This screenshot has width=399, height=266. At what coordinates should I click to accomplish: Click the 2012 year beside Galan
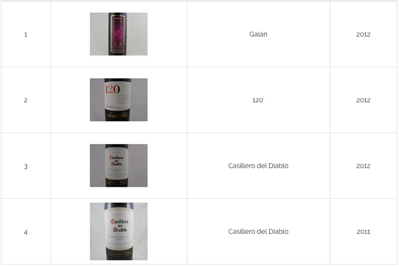click(363, 34)
